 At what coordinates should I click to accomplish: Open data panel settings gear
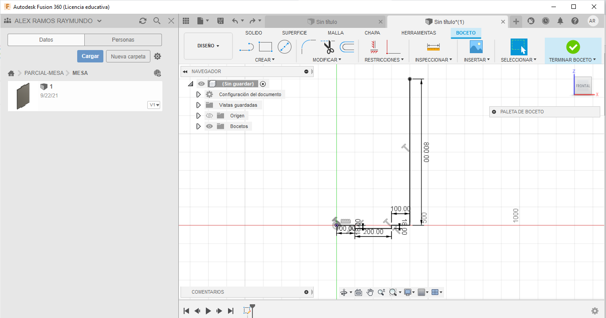[x=157, y=56]
